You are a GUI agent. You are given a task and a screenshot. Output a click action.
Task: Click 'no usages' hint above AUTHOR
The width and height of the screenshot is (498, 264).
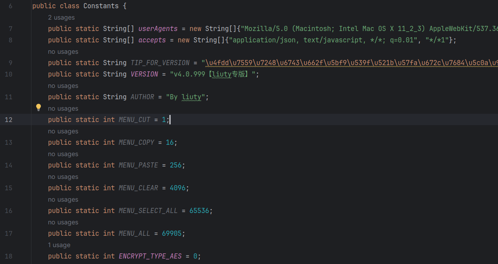(x=63, y=86)
